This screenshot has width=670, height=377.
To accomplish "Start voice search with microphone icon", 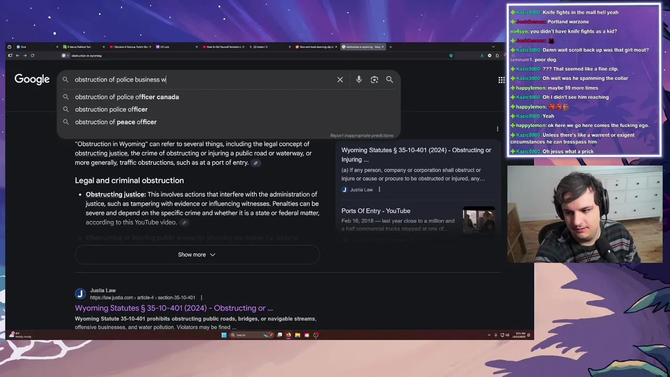I will click(359, 80).
